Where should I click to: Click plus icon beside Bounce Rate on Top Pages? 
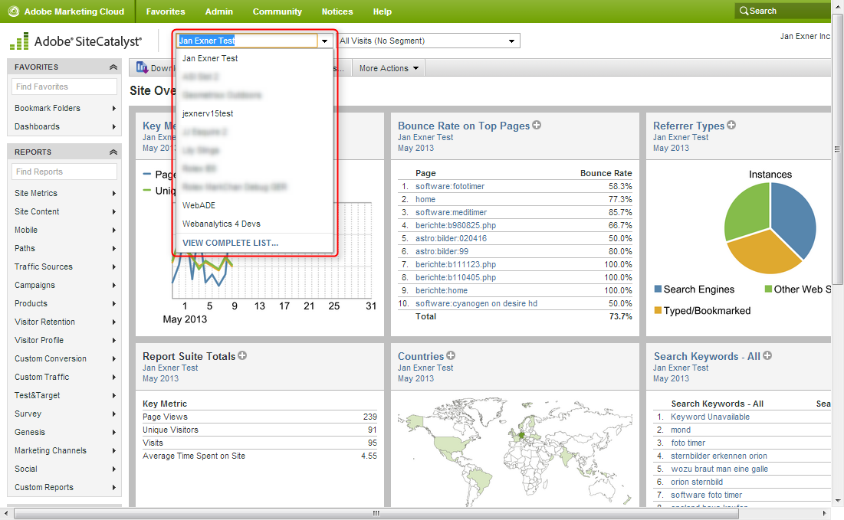coord(537,125)
